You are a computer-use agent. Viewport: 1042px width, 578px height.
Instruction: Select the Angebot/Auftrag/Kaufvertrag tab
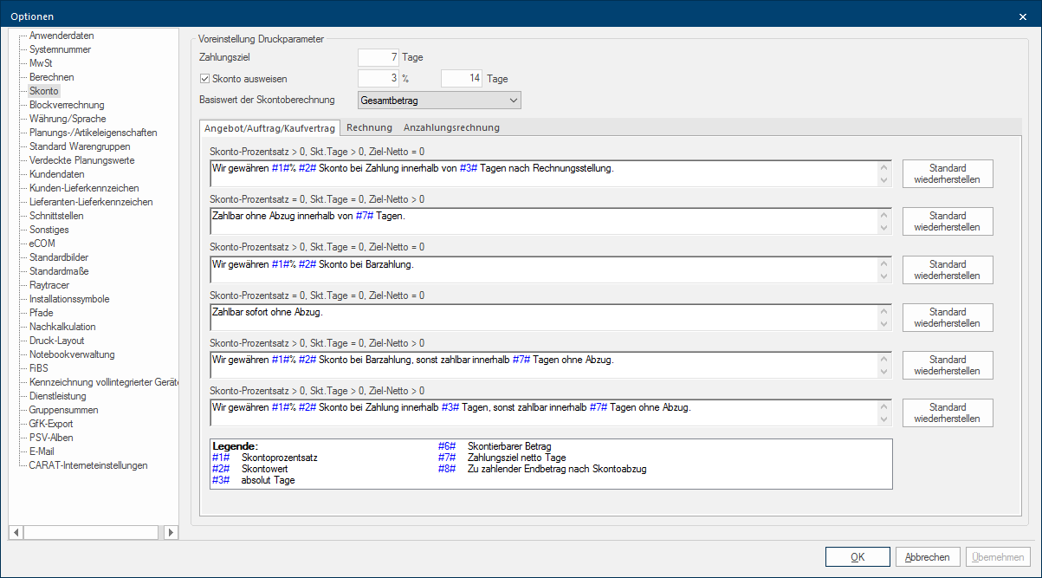(269, 127)
